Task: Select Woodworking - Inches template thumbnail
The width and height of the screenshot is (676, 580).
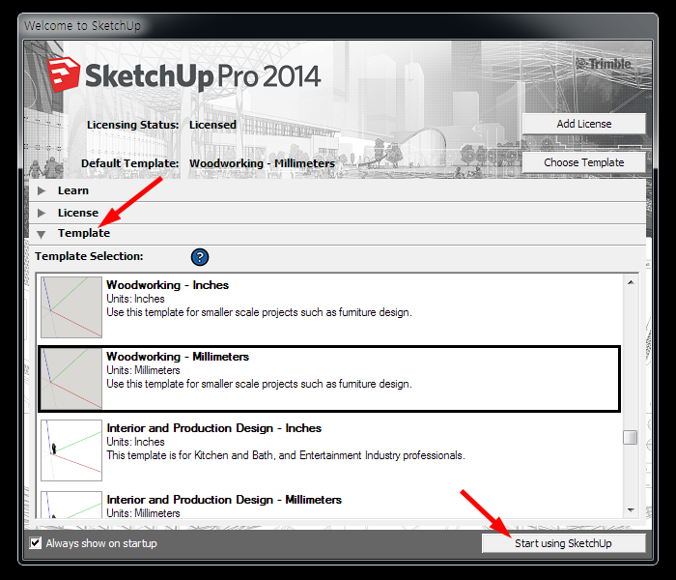Action: coord(71,307)
